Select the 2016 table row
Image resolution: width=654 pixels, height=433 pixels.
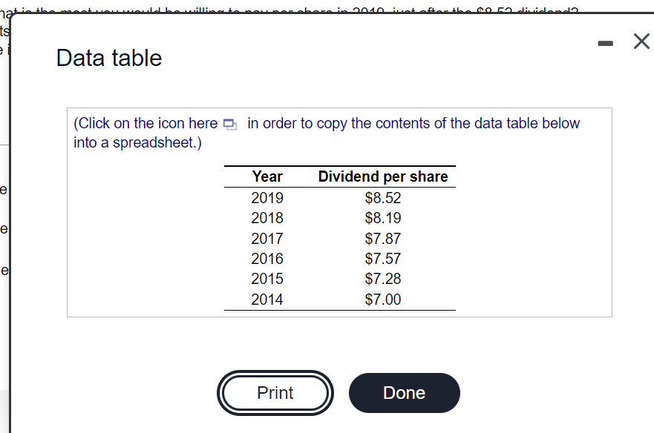(x=266, y=259)
